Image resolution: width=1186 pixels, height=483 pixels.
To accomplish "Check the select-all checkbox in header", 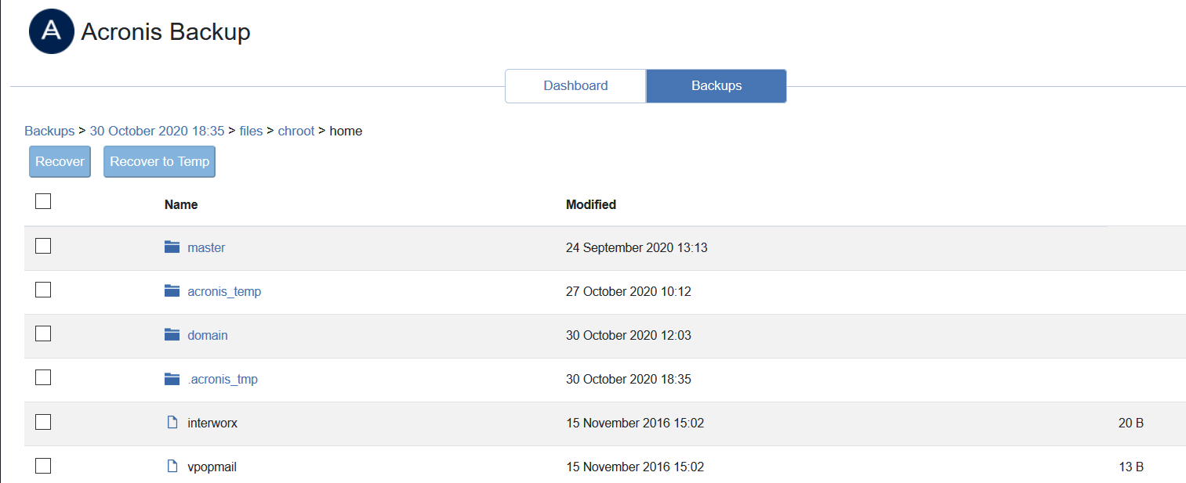I will tap(42, 201).
